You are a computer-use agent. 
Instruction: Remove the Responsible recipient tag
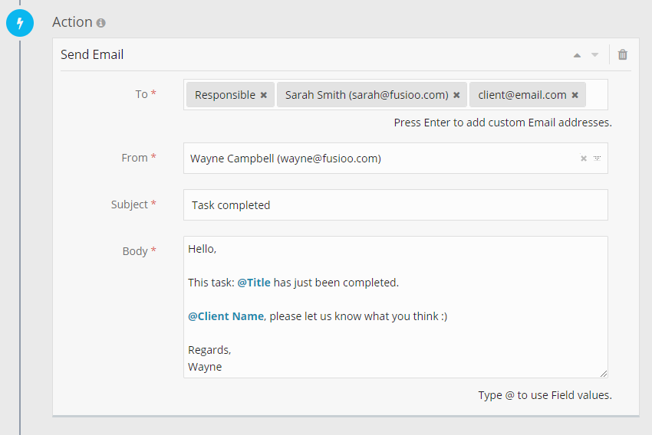(264, 96)
